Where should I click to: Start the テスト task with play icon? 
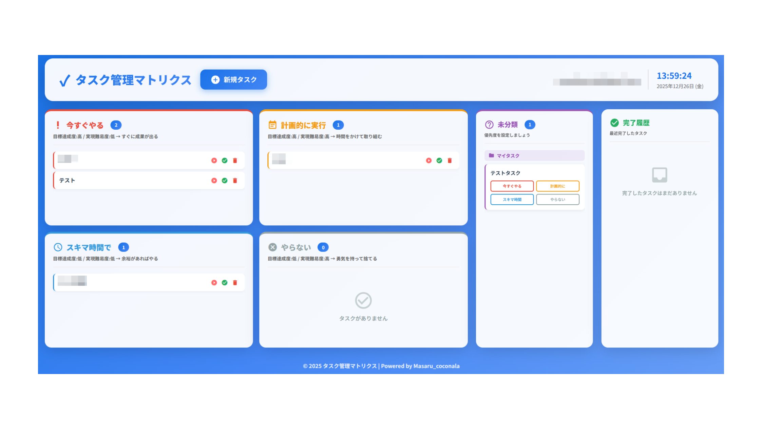(214, 181)
